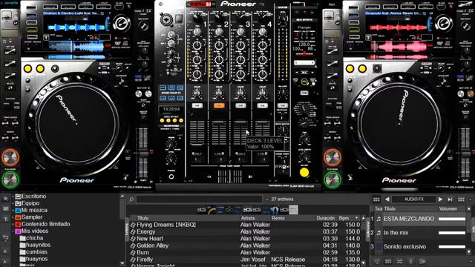The width and height of the screenshot is (475, 267).
Task: Expand the Sampler tree node
Action: coord(13,217)
